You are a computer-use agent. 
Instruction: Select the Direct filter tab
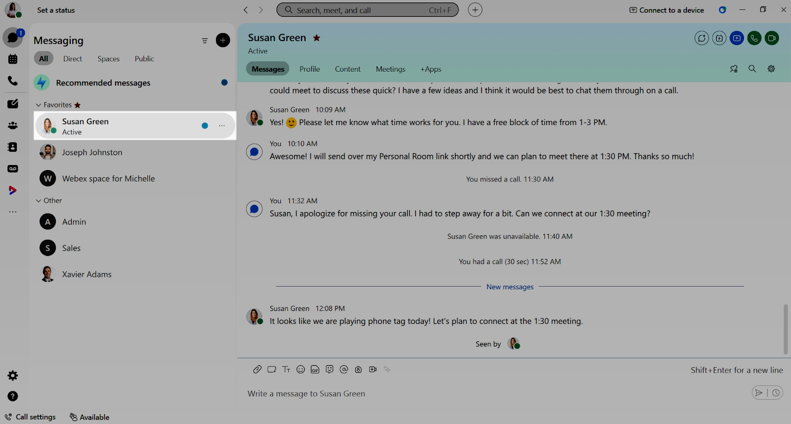pyautogui.click(x=73, y=58)
